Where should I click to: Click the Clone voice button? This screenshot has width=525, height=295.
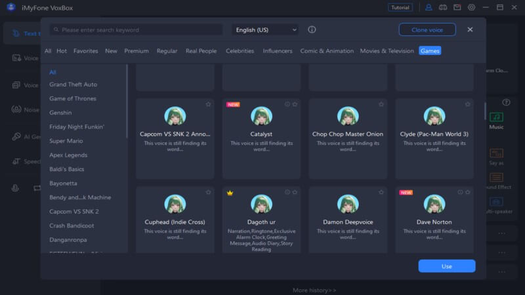427,29
